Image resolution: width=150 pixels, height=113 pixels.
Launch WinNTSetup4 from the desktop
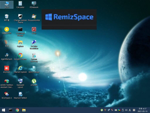pos(34,69)
